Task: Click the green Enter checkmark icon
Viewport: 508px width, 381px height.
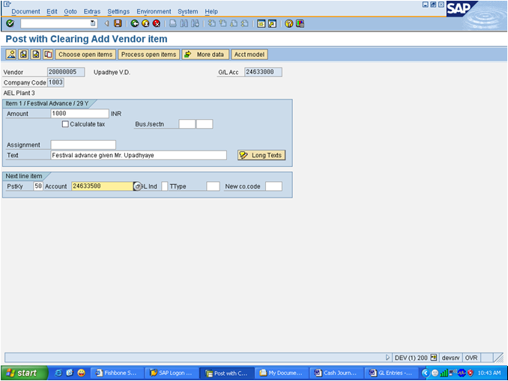Action: click(x=10, y=23)
